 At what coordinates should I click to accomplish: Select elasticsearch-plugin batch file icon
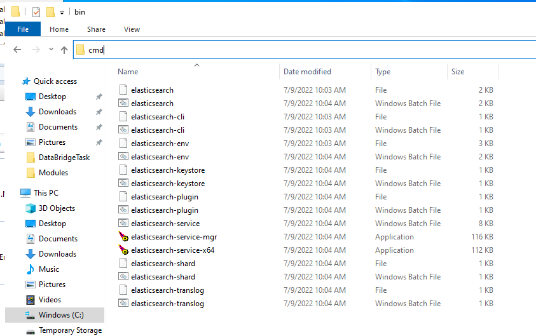point(123,210)
